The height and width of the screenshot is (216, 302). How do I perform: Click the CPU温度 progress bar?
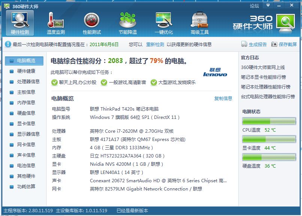point(269,121)
